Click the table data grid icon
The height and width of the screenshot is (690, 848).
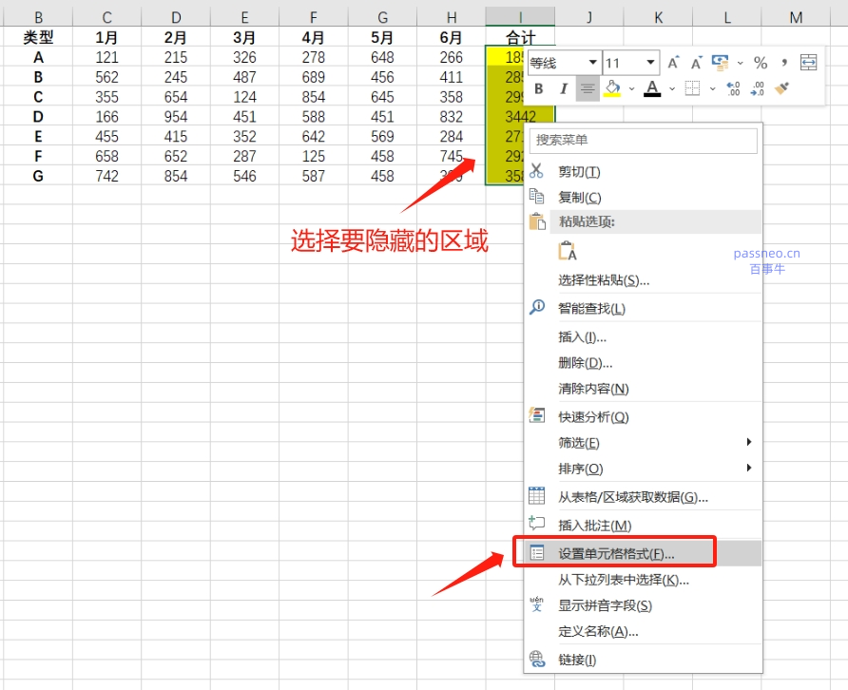click(x=536, y=495)
